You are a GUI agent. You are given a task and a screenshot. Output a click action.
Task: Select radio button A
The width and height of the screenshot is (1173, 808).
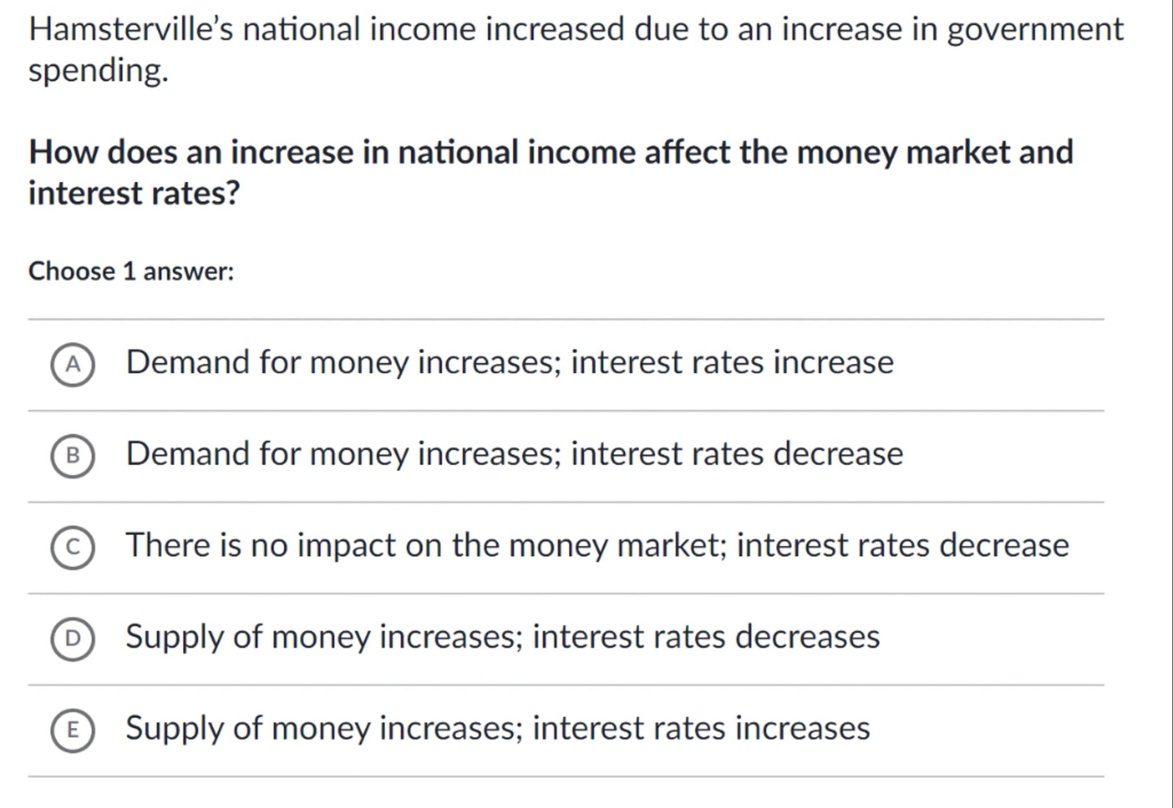[73, 365]
